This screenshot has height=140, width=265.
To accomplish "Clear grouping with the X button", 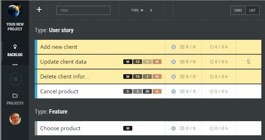I will (x=151, y=10).
